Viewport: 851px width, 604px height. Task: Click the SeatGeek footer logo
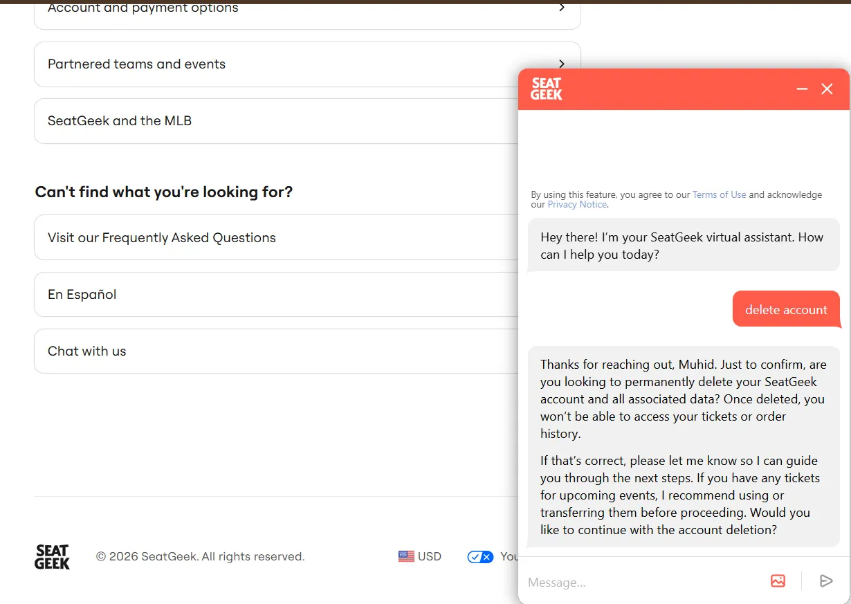coord(53,556)
